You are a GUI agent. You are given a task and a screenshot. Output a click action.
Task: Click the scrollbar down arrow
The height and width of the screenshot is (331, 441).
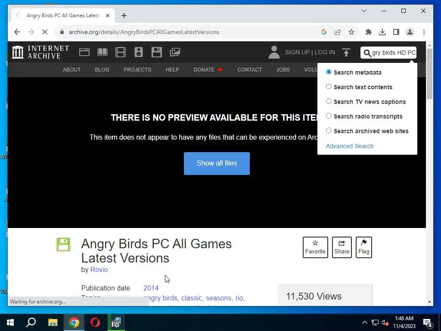click(429, 302)
